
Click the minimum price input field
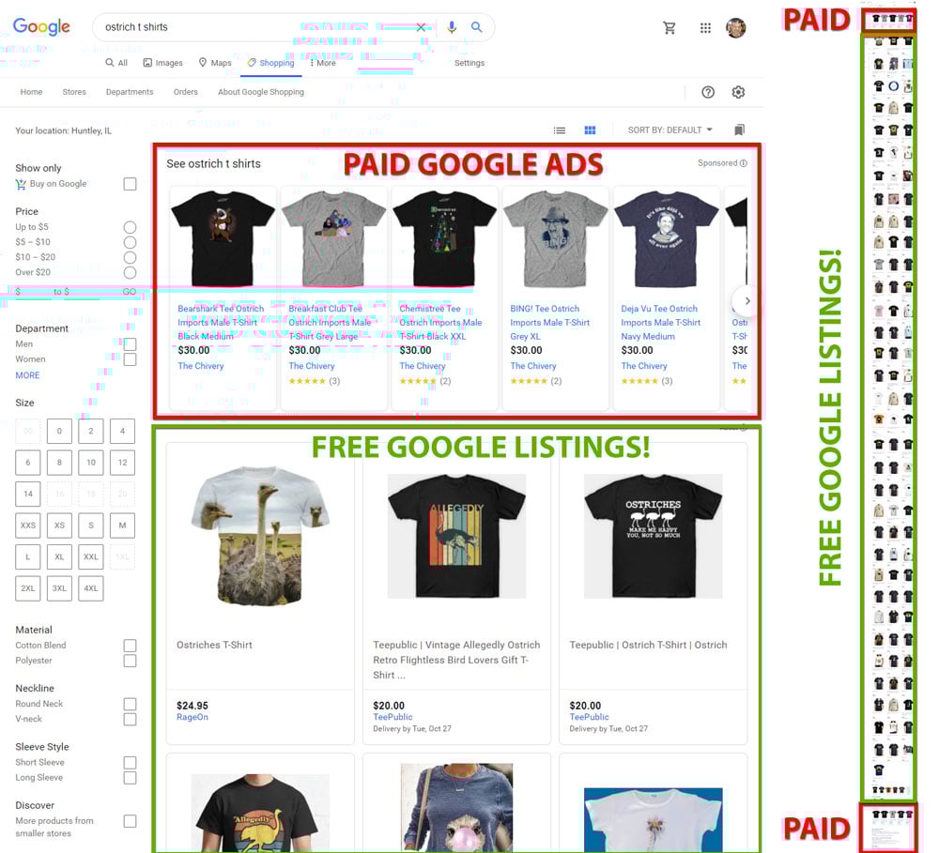pos(34,292)
